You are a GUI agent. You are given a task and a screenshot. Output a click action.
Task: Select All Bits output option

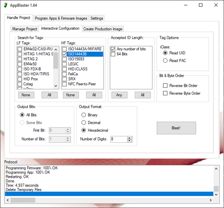[x=22, y=115]
